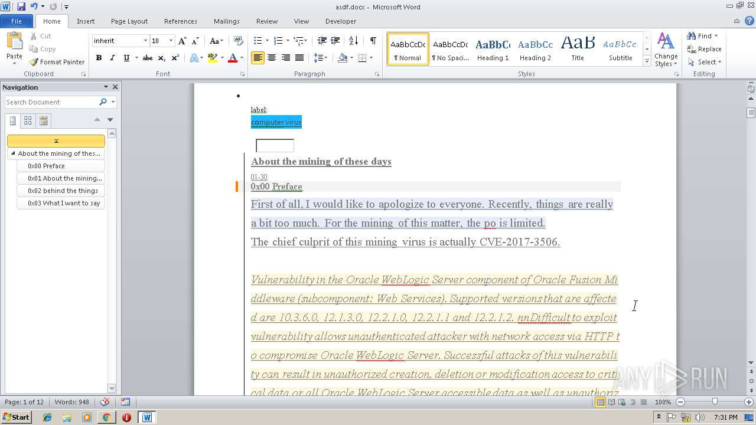The image size is (756, 425).
Task: Apply Strikethrough to text
Action: click(x=148, y=58)
